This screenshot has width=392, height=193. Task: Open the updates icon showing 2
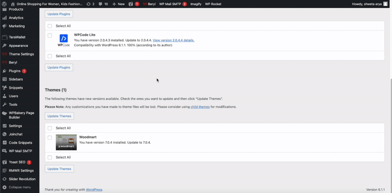pos(88,4)
